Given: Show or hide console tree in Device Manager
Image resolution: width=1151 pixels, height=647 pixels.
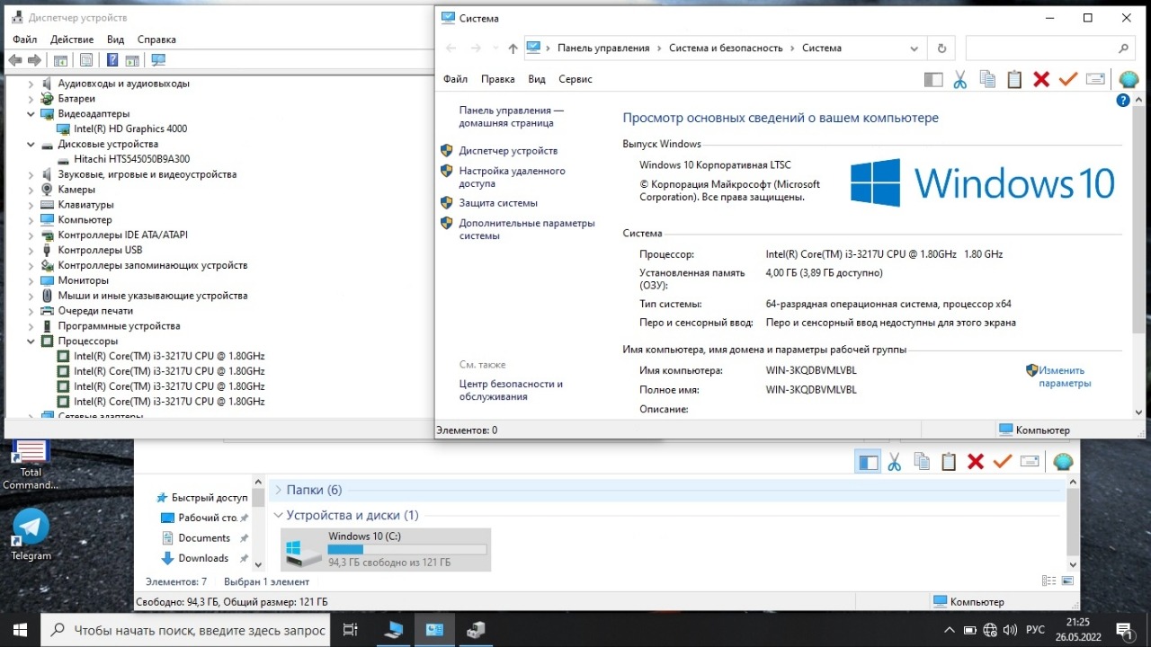Looking at the screenshot, I should (x=60, y=60).
